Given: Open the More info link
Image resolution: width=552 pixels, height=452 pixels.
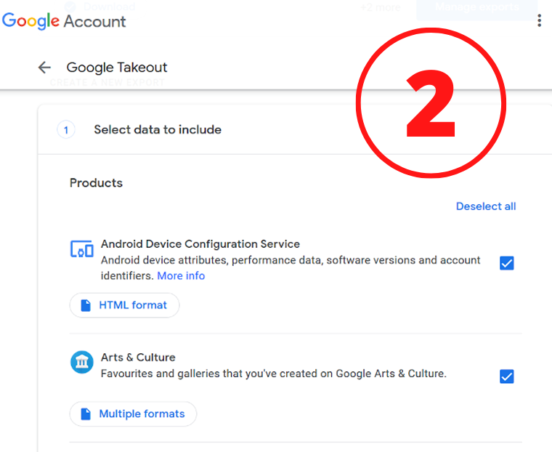Looking at the screenshot, I should tap(181, 275).
